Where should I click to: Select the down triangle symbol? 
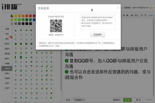tap(21, 30)
